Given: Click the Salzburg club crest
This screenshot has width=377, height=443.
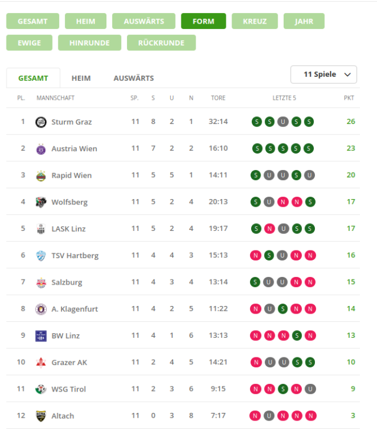Looking at the screenshot, I should pos(41,282).
